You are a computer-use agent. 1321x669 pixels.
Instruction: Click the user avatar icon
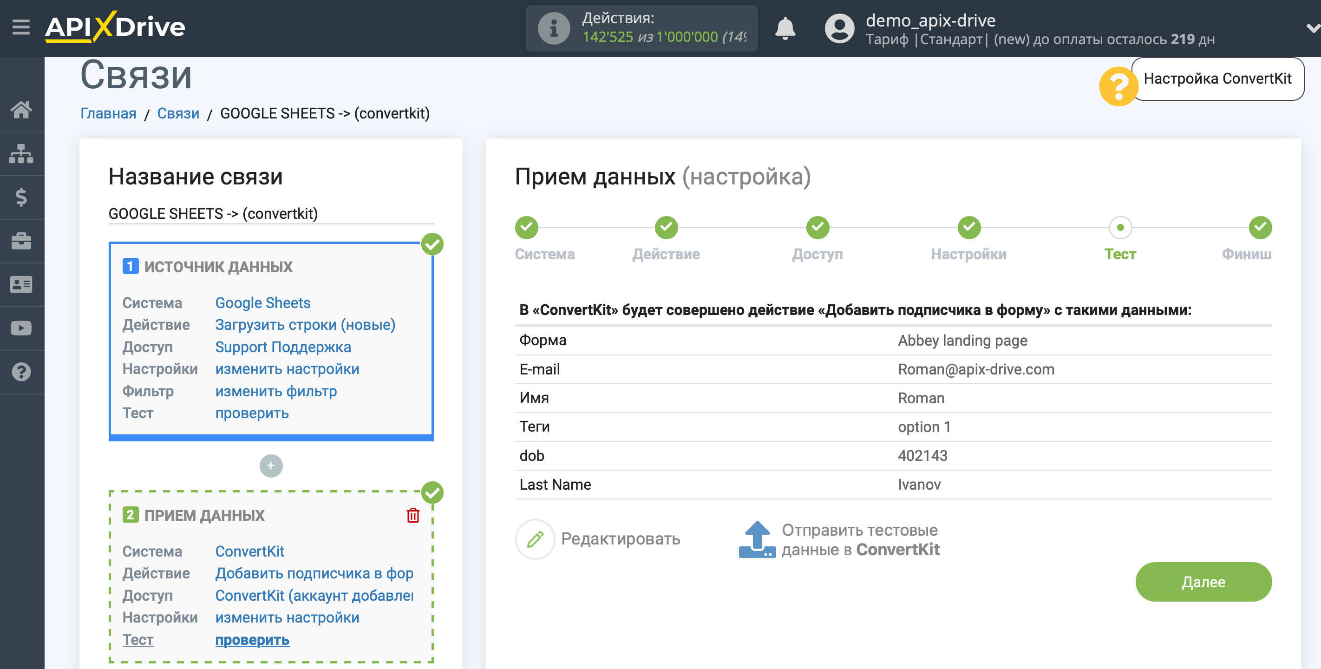click(839, 28)
